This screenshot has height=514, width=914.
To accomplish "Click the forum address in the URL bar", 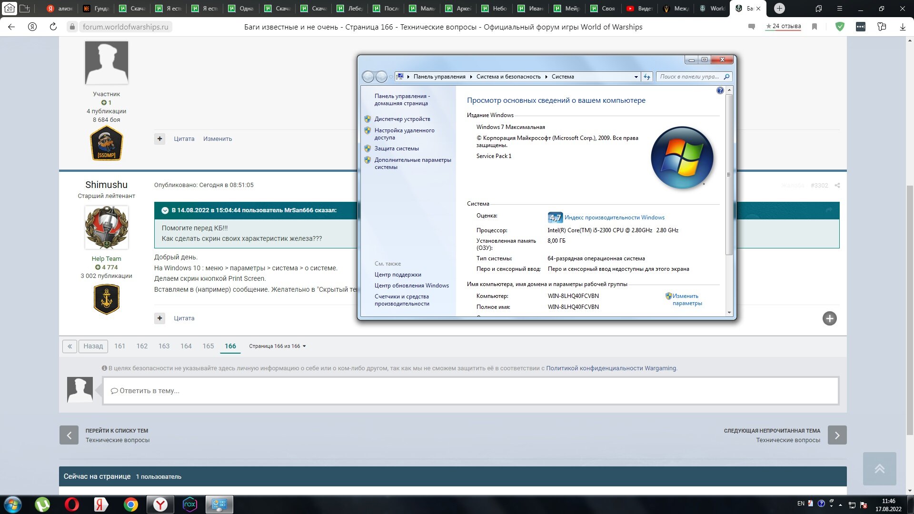I will 125,27.
